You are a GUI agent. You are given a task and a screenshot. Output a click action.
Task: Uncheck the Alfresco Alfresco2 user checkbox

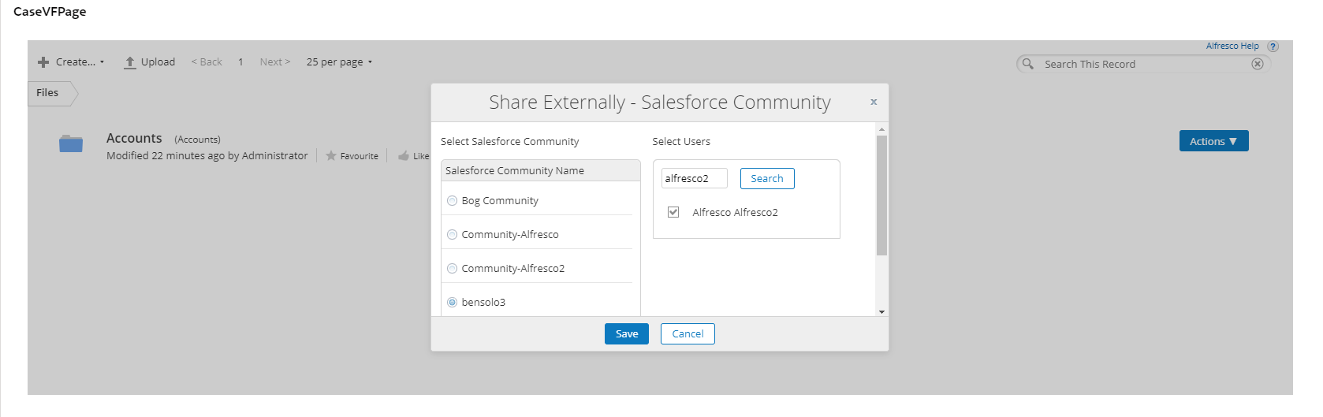[x=673, y=212]
